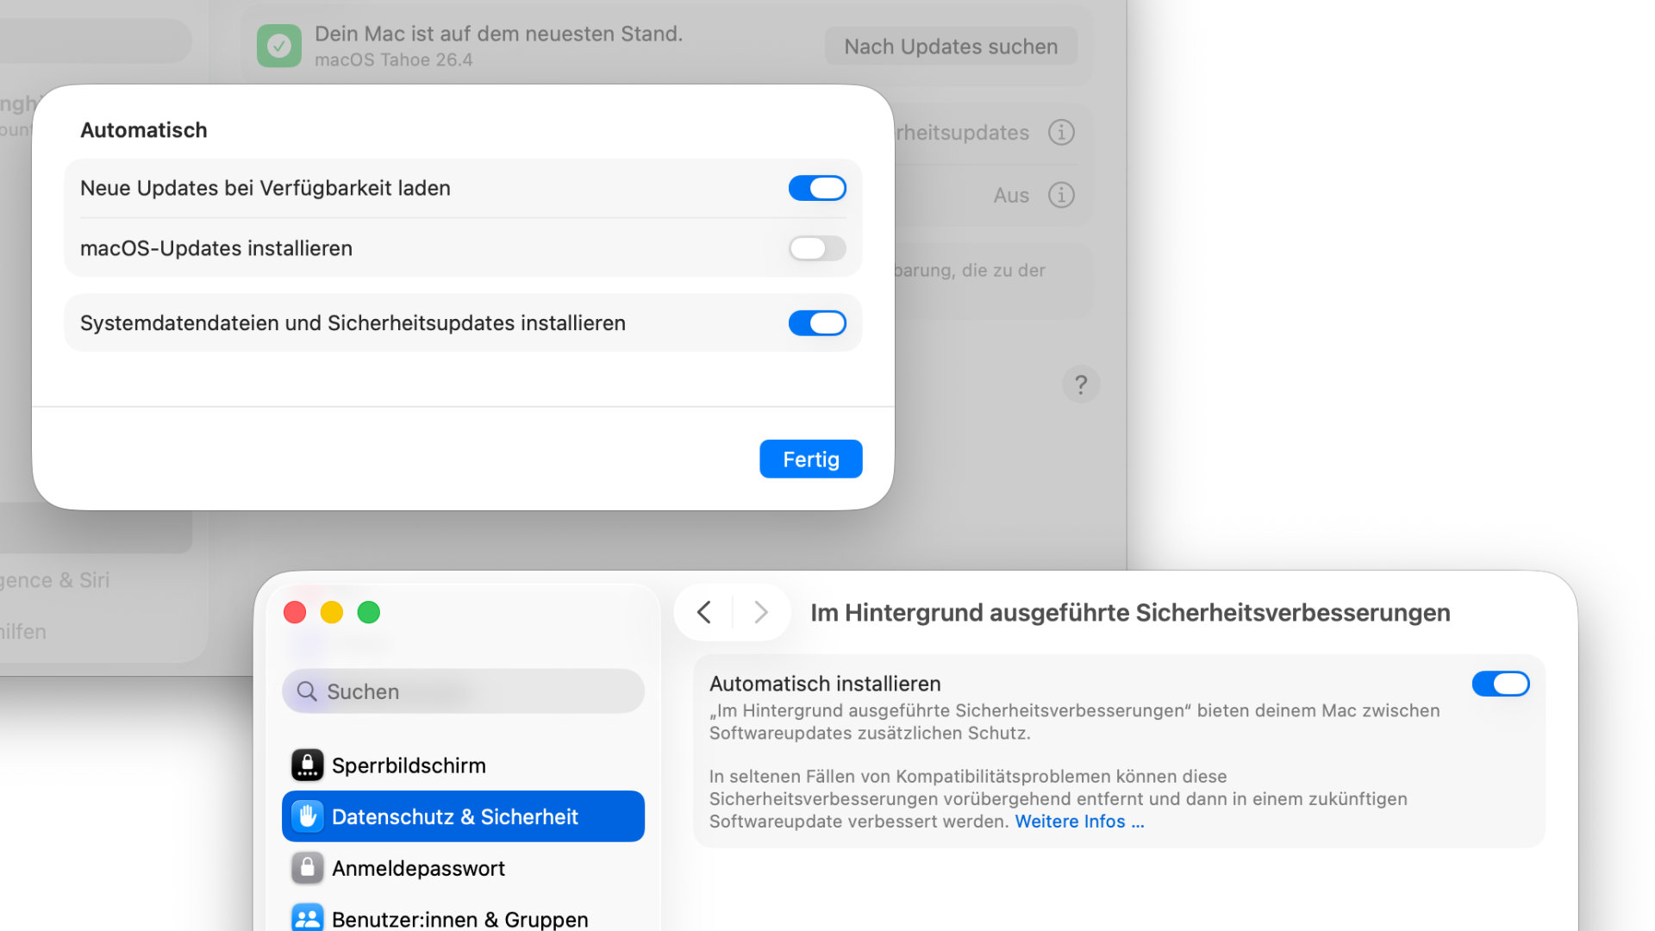Open the Weitere Infos link
The height and width of the screenshot is (931, 1655).
click(1079, 822)
